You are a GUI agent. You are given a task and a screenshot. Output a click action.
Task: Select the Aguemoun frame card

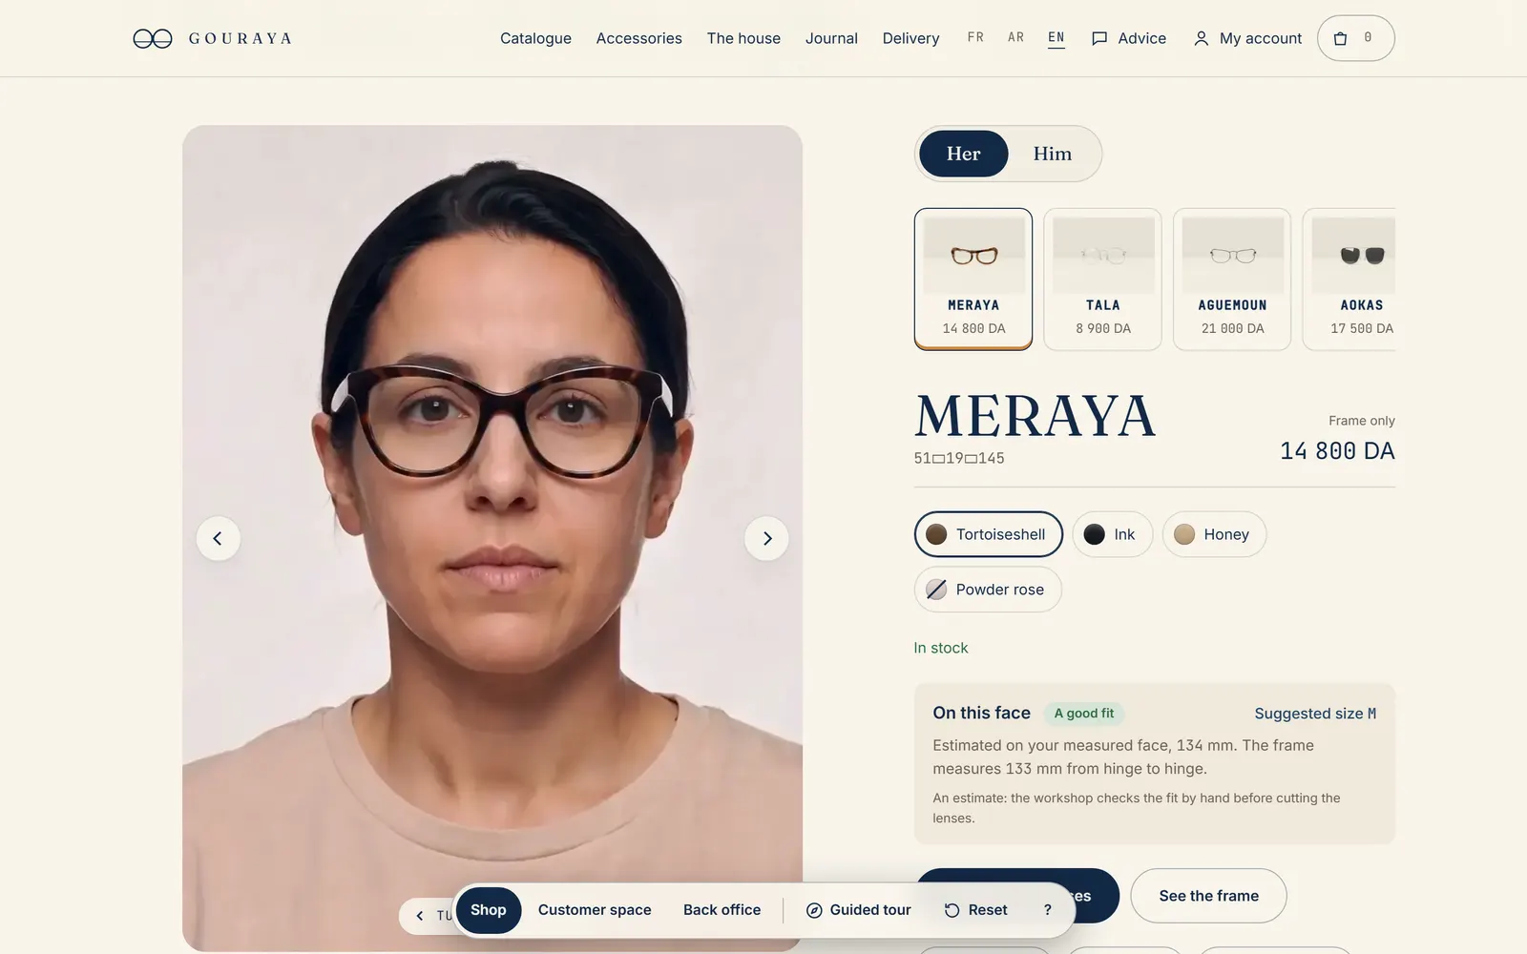[1232, 279]
